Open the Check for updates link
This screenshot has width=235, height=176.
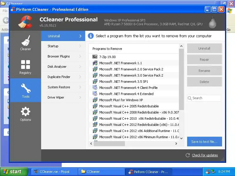point(205,155)
